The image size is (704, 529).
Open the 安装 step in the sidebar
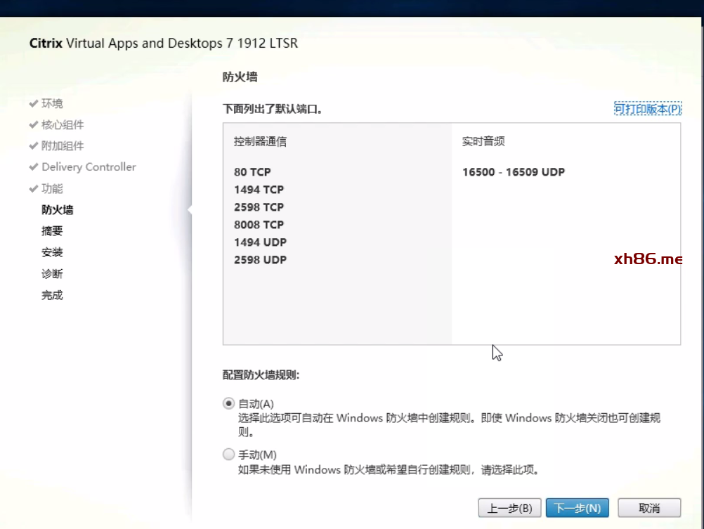point(52,252)
